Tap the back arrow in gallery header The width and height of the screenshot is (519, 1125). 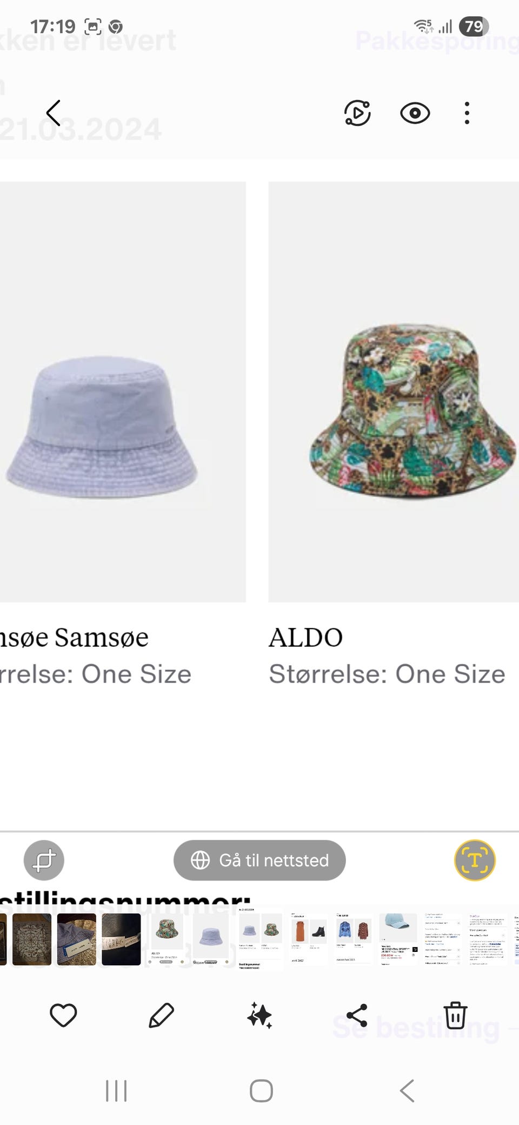[x=54, y=113]
